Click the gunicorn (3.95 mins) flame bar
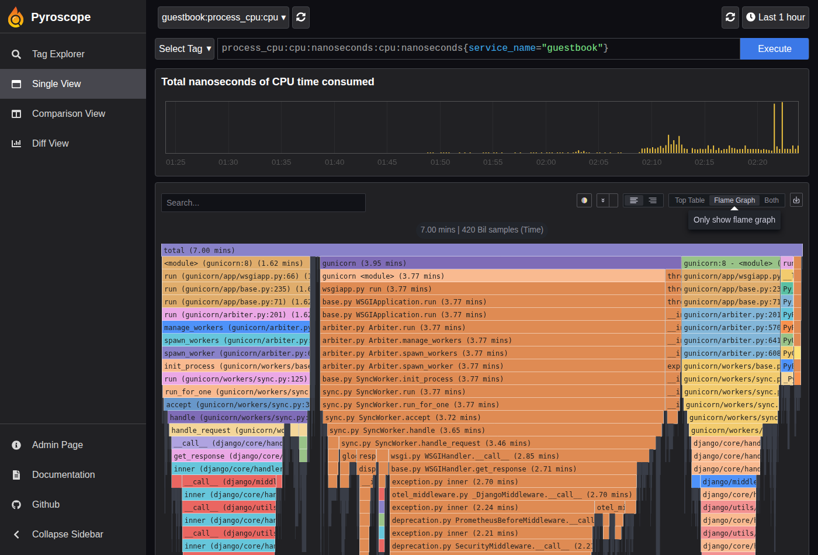 (501, 263)
